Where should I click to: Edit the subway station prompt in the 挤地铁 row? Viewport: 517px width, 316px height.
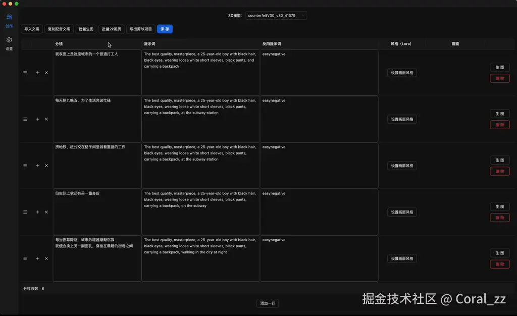pyautogui.click(x=201, y=166)
